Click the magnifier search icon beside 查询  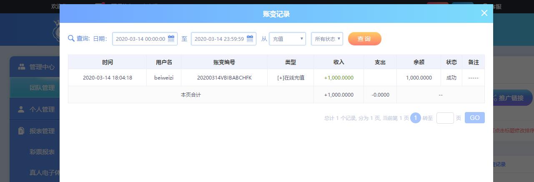(x=71, y=39)
